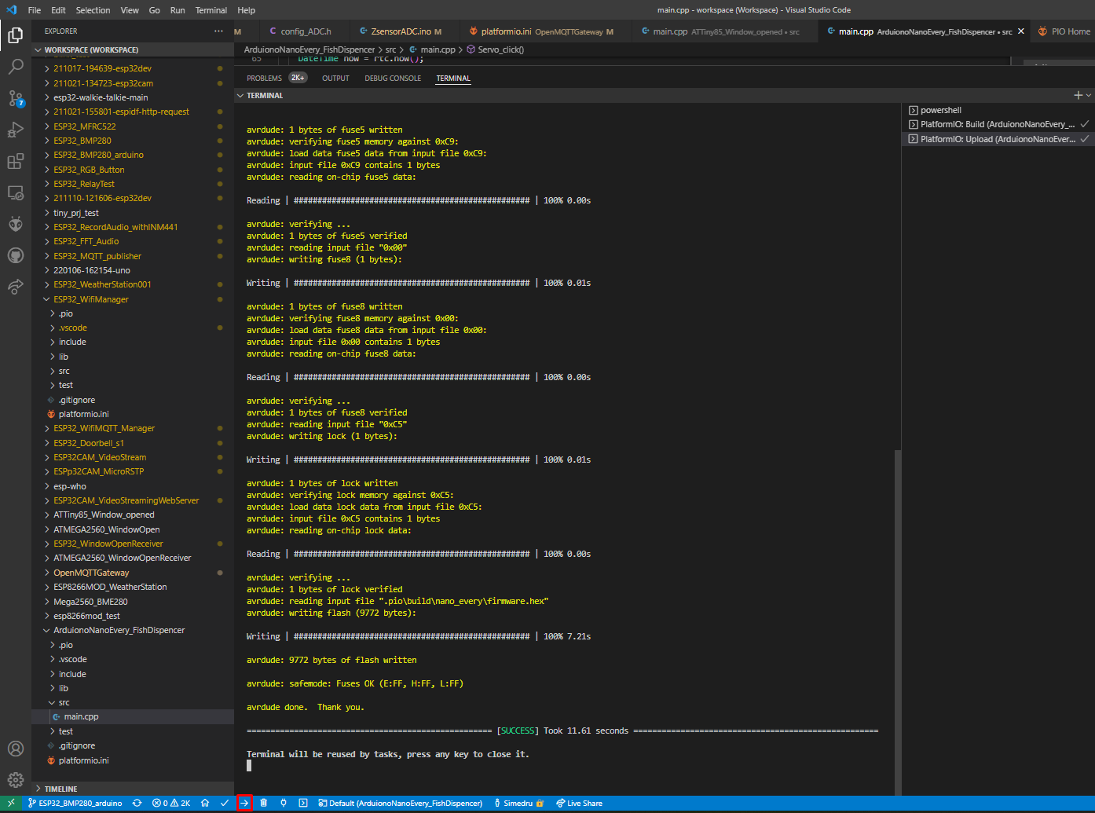Screen dimensions: 1095x813
Task: Click errors and warnings count in status bar
Action: point(171,803)
